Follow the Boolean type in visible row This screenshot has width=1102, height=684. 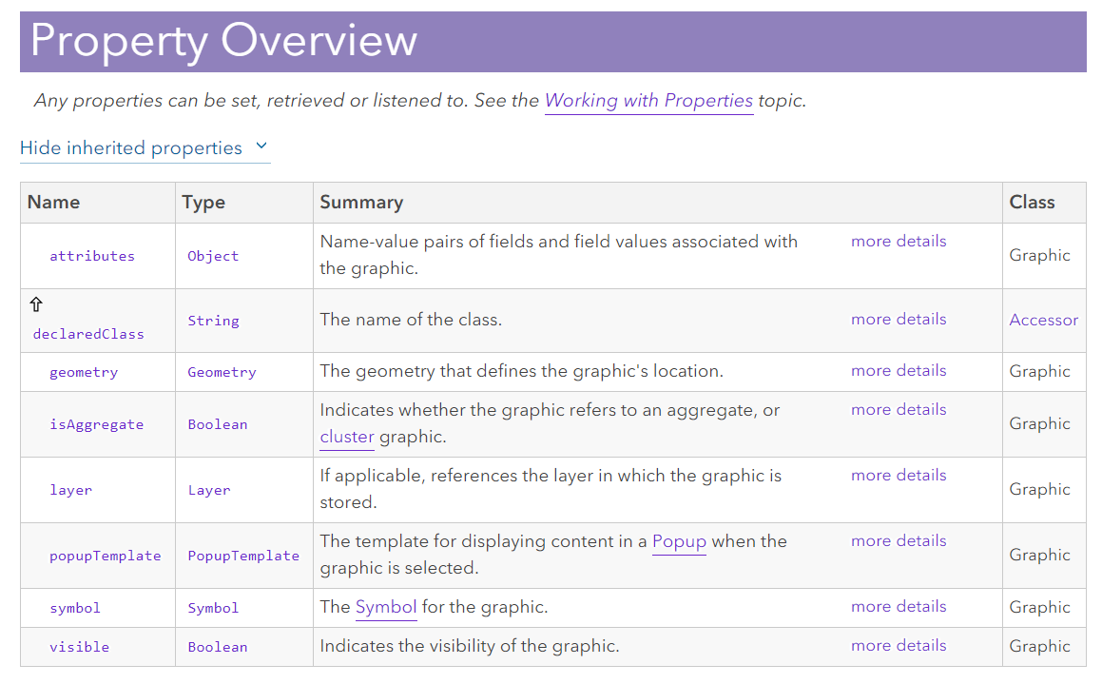pyautogui.click(x=217, y=647)
